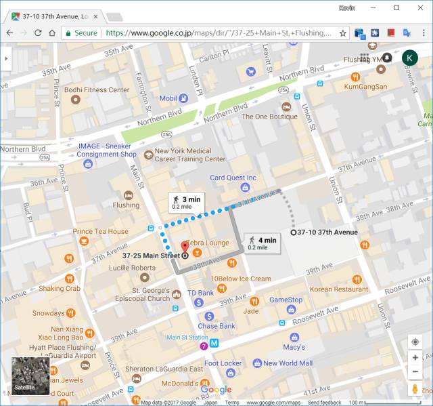The image size is (433, 406).
Task: Open Sheraton LaGuardia East hotel marker
Action: tap(137, 378)
